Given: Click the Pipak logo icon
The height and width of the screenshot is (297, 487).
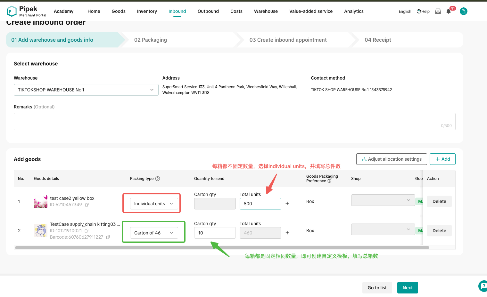Looking at the screenshot, I should (12, 11).
